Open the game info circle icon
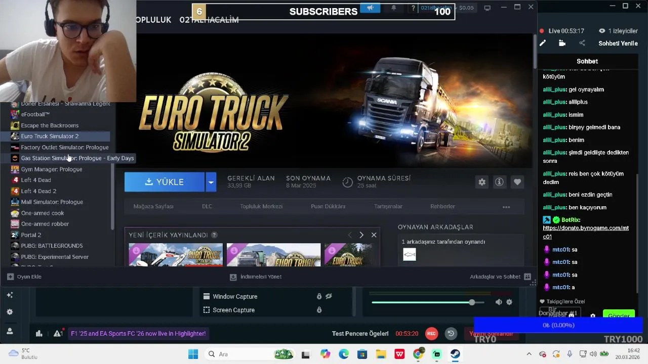This screenshot has height=364, width=648. [x=499, y=182]
